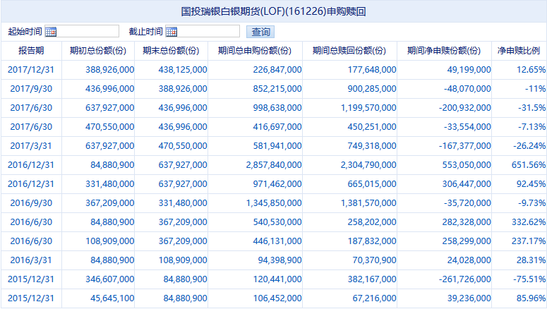Click the 期末总份额(份) column header
Screen dimensions: 547x309
pos(171,51)
